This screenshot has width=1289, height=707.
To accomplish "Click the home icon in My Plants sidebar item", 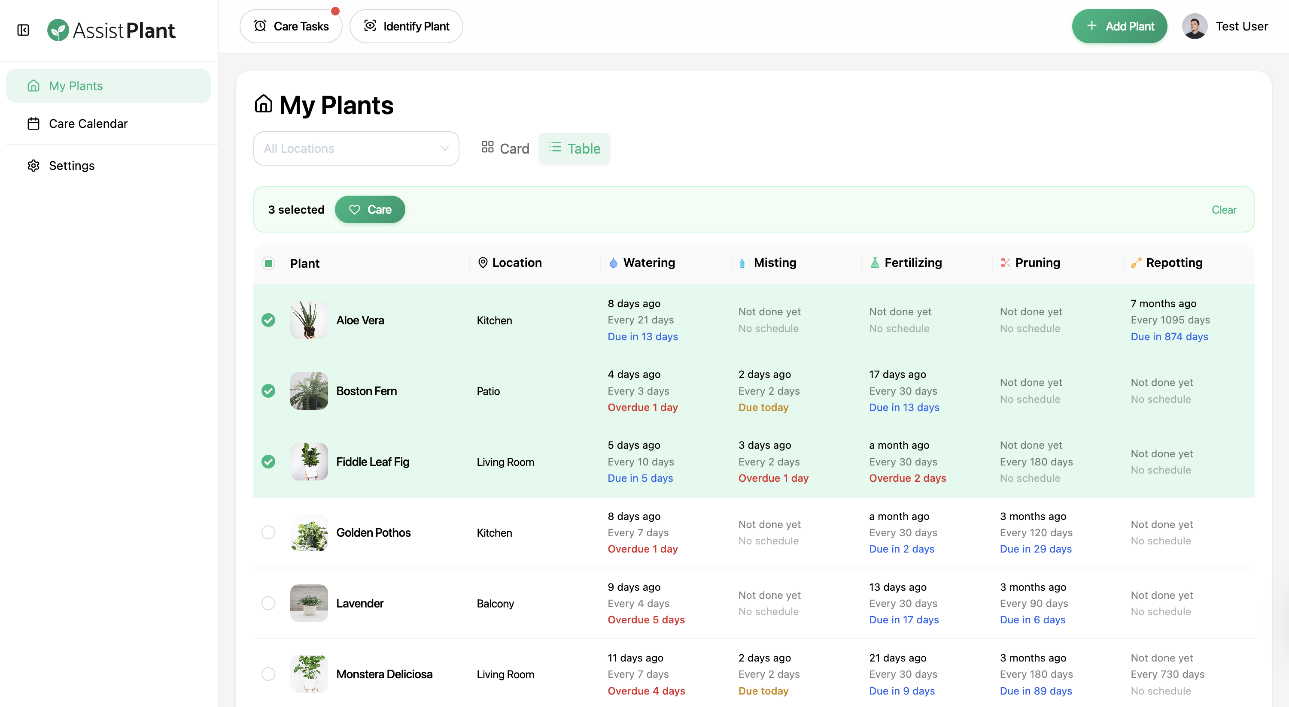I will click(33, 86).
